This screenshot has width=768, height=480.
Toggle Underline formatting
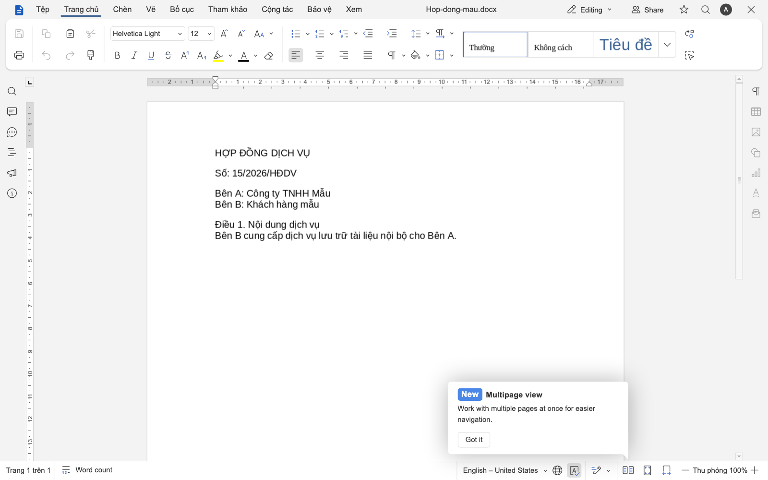(x=151, y=56)
